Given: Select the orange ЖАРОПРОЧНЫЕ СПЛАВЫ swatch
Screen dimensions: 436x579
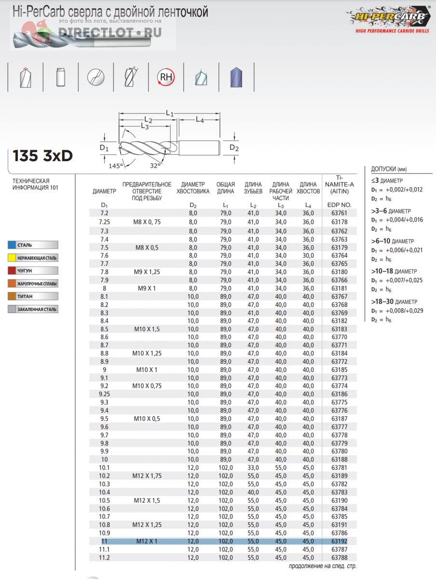Looking at the screenshot, I should click(x=13, y=283).
